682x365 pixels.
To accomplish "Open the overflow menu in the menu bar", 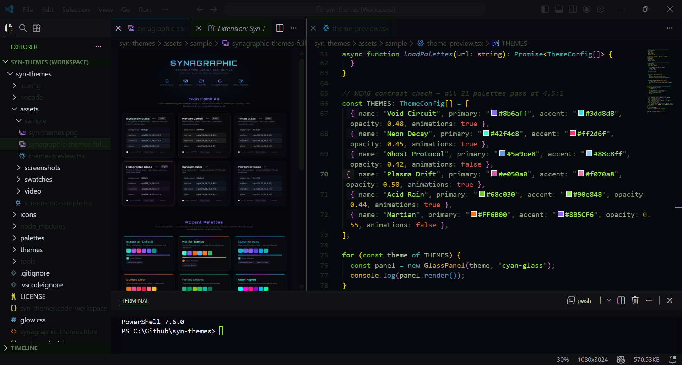I will [165, 10].
